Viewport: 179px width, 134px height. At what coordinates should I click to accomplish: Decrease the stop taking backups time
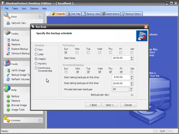point(132,85)
